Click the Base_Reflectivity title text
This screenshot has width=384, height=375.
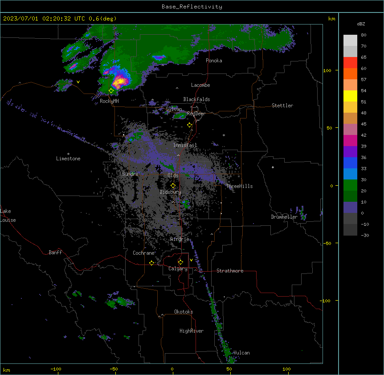pyautogui.click(x=192, y=7)
